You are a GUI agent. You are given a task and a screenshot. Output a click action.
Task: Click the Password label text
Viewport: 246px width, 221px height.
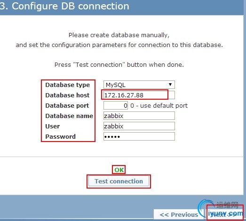[x=60, y=137]
